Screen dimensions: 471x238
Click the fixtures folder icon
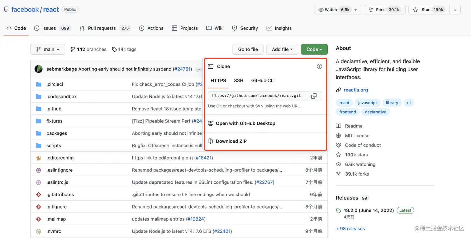39,121
